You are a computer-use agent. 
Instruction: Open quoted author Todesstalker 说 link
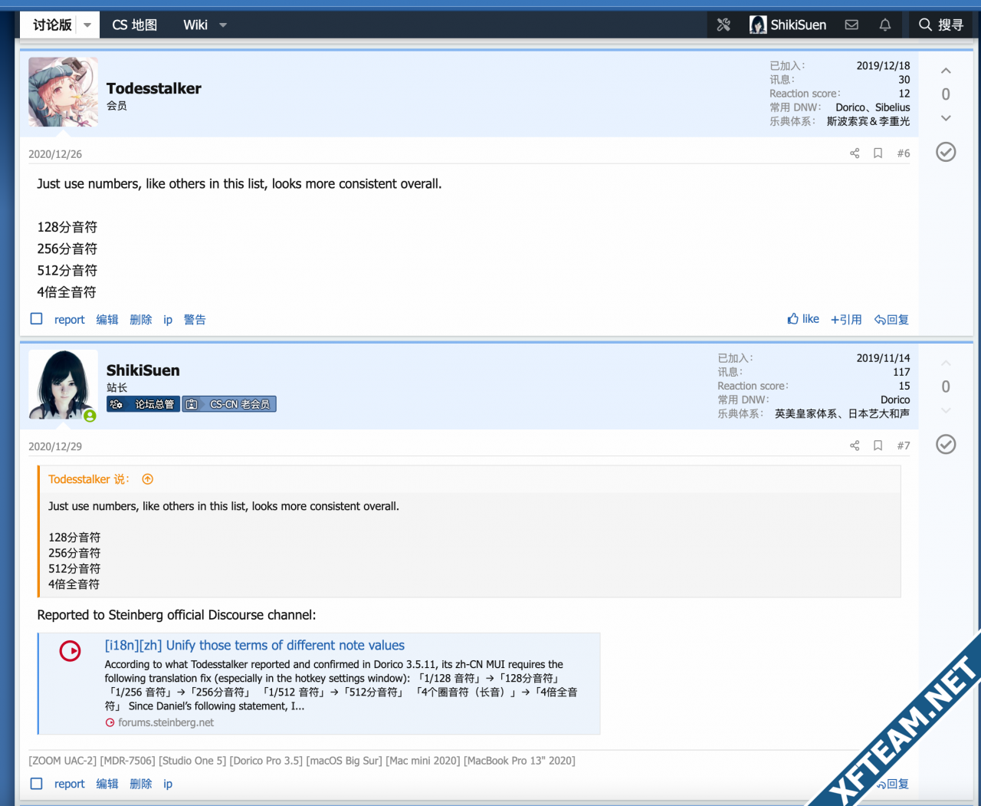89,479
